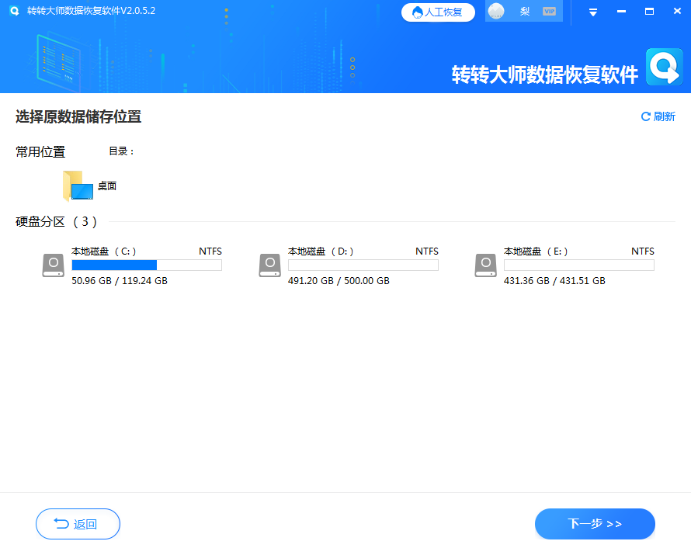Click the C: drive usage progress bar

(146, 265)
